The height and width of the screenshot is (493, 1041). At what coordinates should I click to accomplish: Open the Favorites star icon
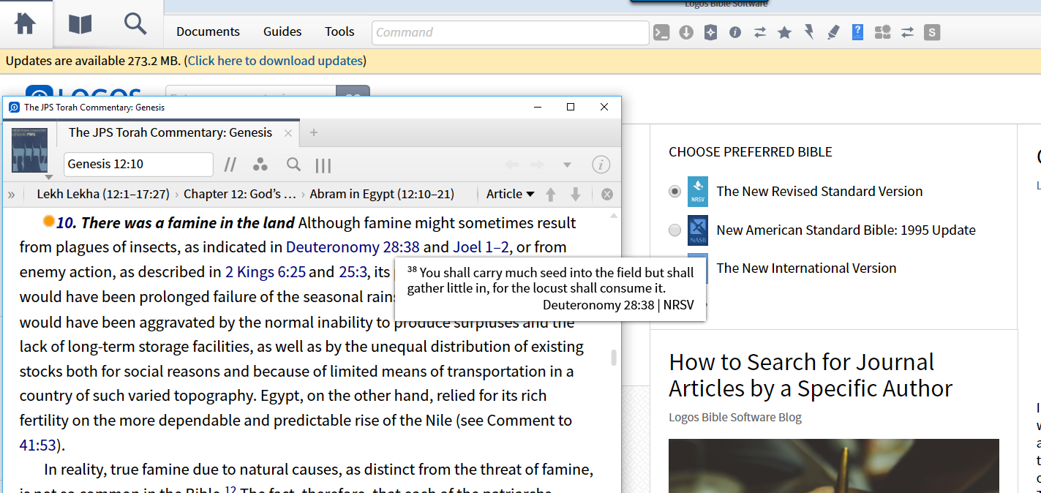pyautogui.click(x=784, y=32)
